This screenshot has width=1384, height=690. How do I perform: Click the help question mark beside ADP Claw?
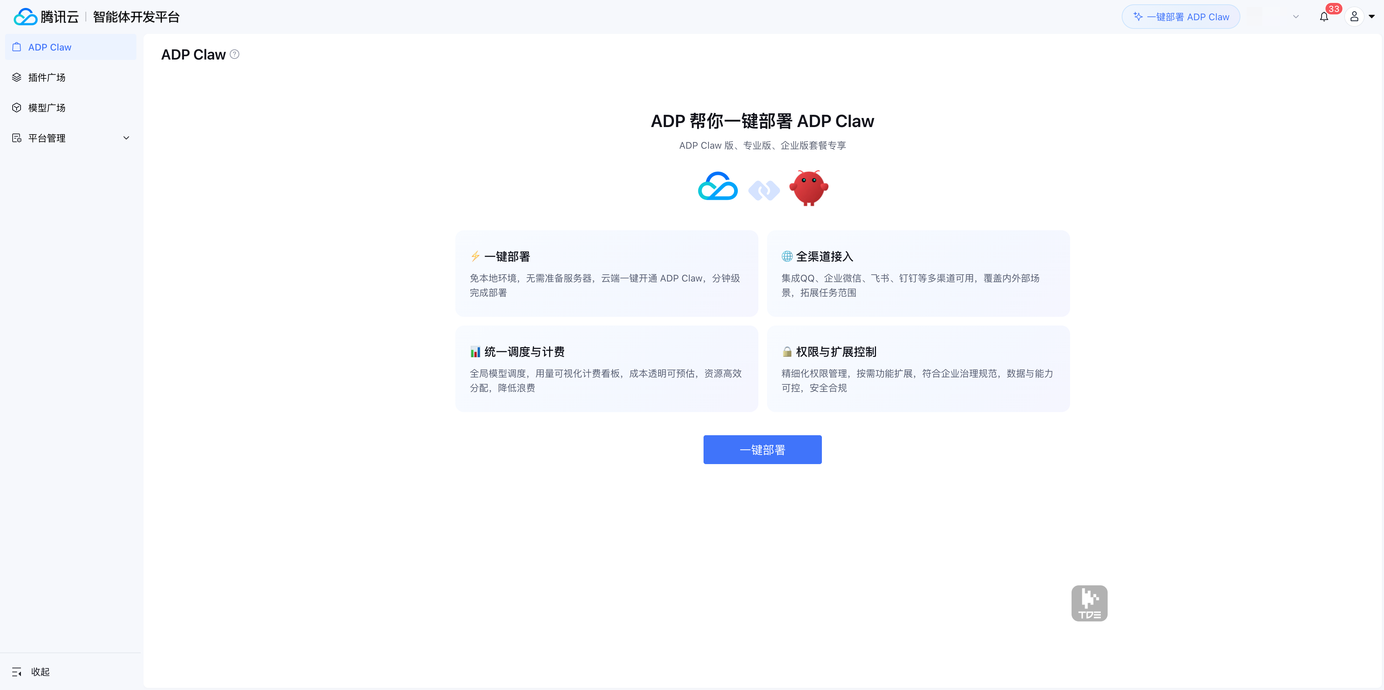[235, 54]
